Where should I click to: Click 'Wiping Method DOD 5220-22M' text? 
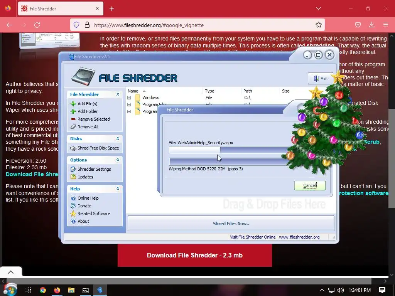197,169
